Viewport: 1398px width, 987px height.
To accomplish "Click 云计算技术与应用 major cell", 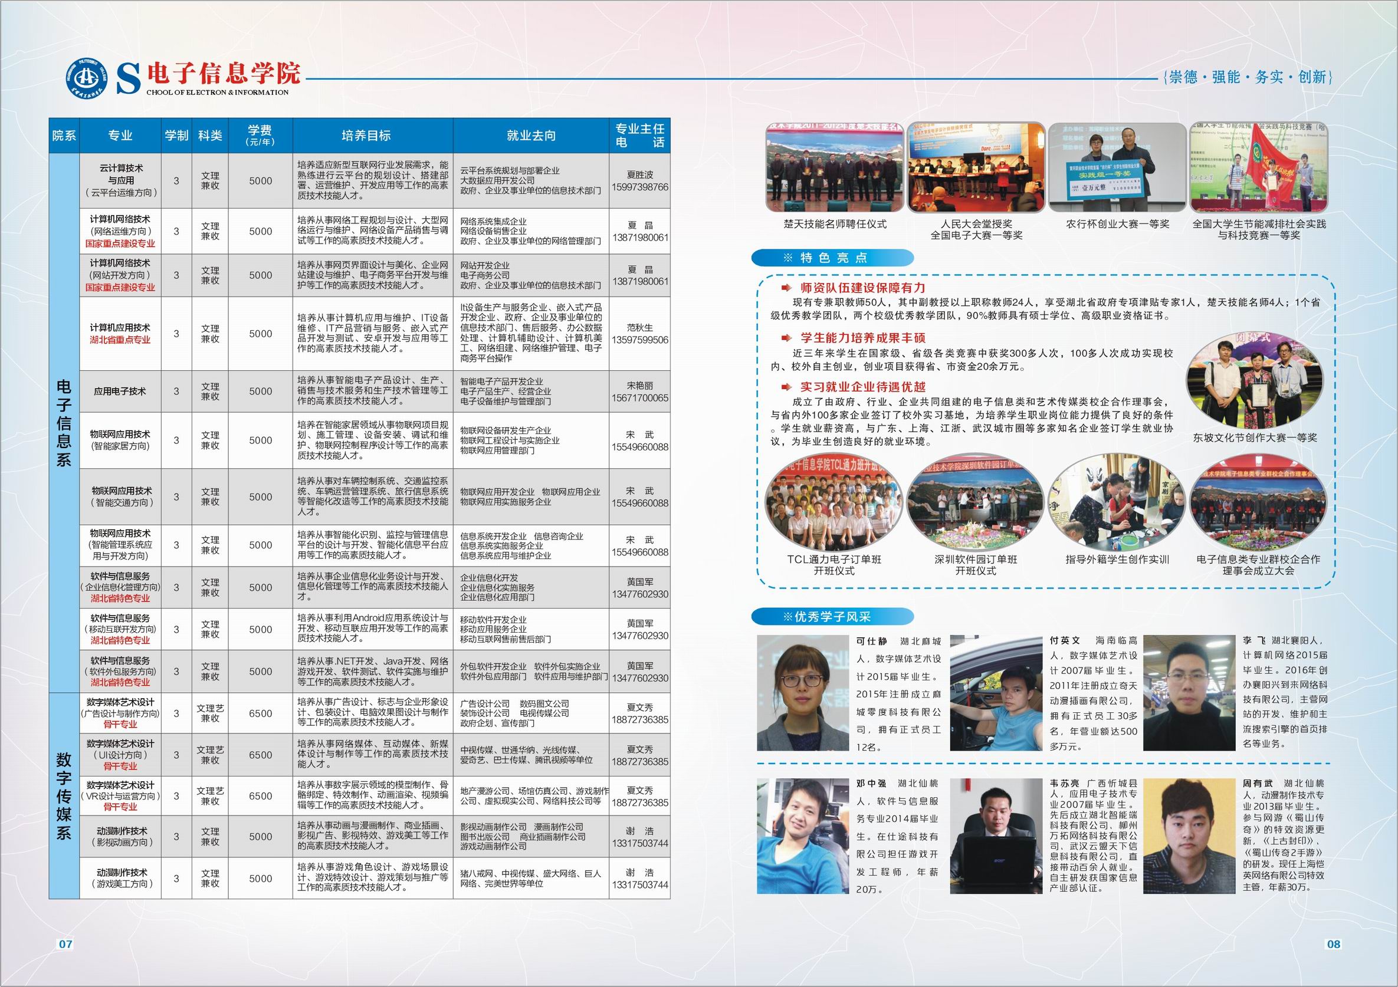I will click(x=120, y=180).
